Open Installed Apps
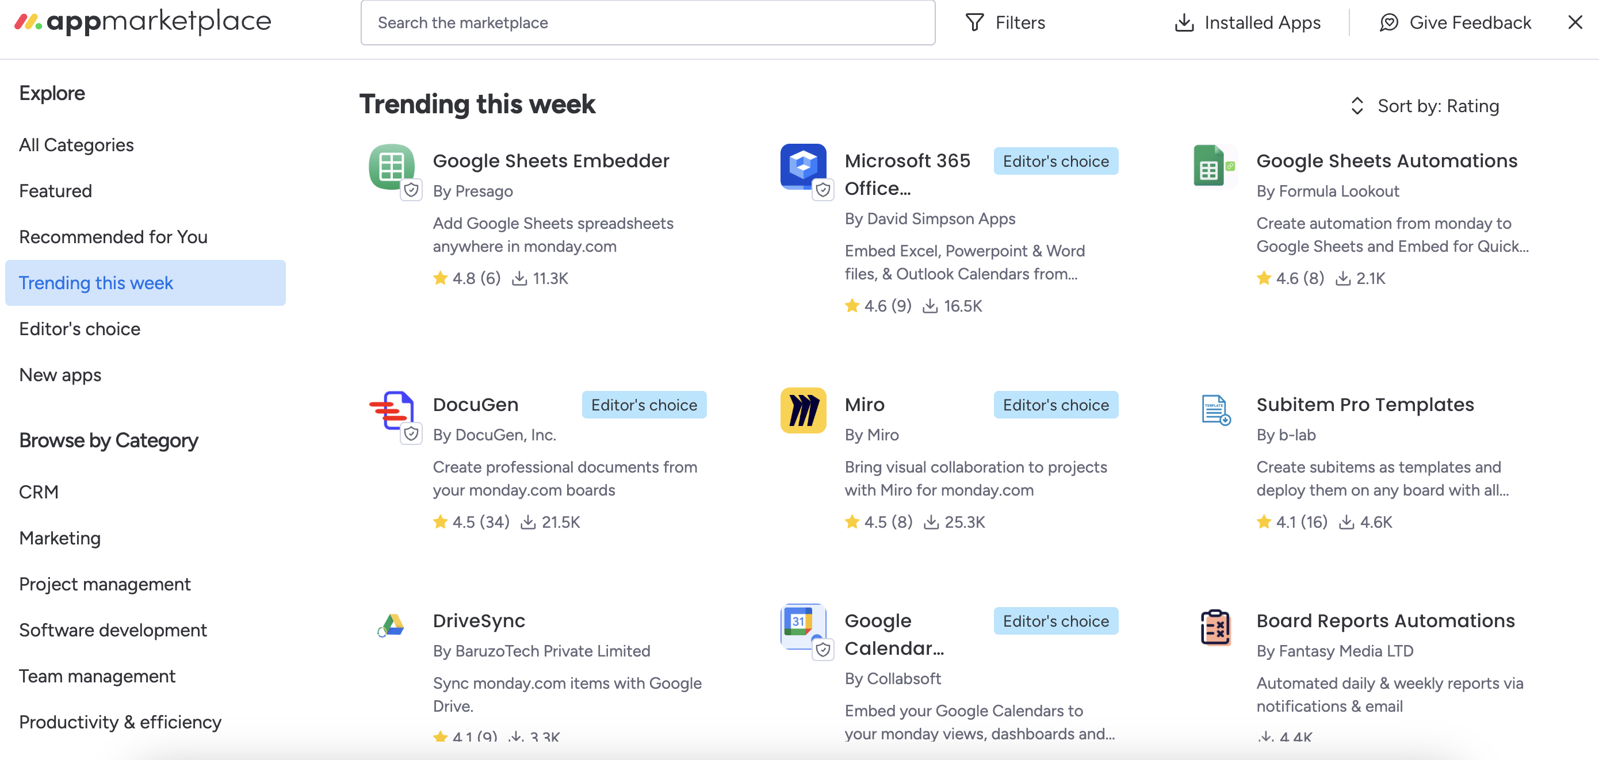 [1248, 23]
